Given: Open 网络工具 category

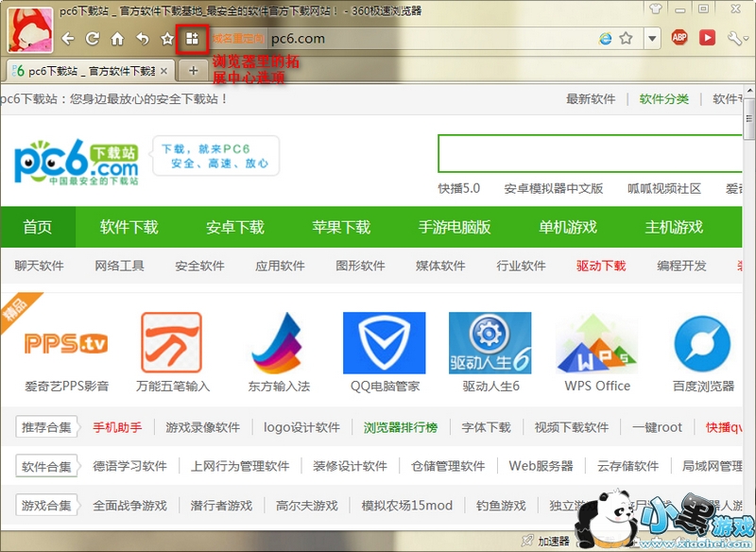Looking at the screenshot, I should (x=120, y=266).
